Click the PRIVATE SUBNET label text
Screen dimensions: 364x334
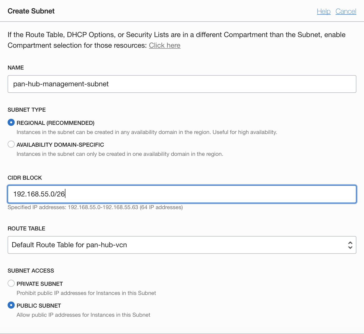click(x=40, y=284)
